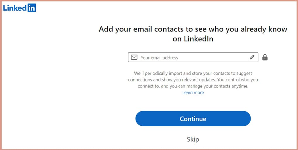Click the "We'll periodically import" text line
This screenshot has width=298, height=150.
(x=193, y=73)
